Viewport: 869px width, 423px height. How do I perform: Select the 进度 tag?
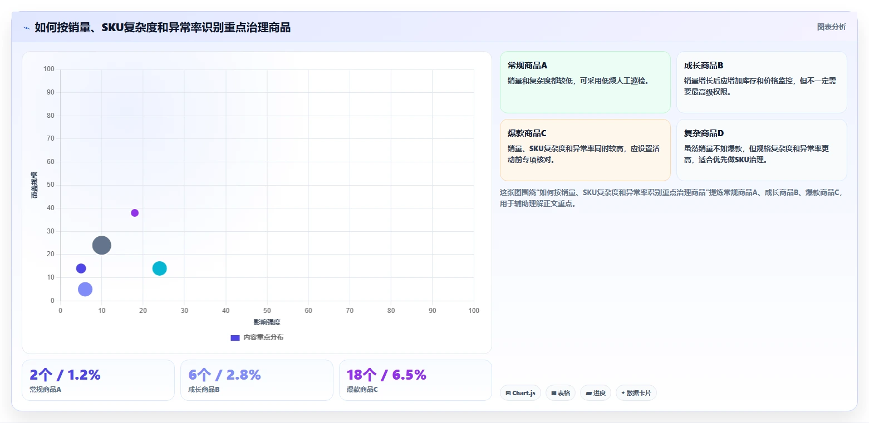coord(596,393)
